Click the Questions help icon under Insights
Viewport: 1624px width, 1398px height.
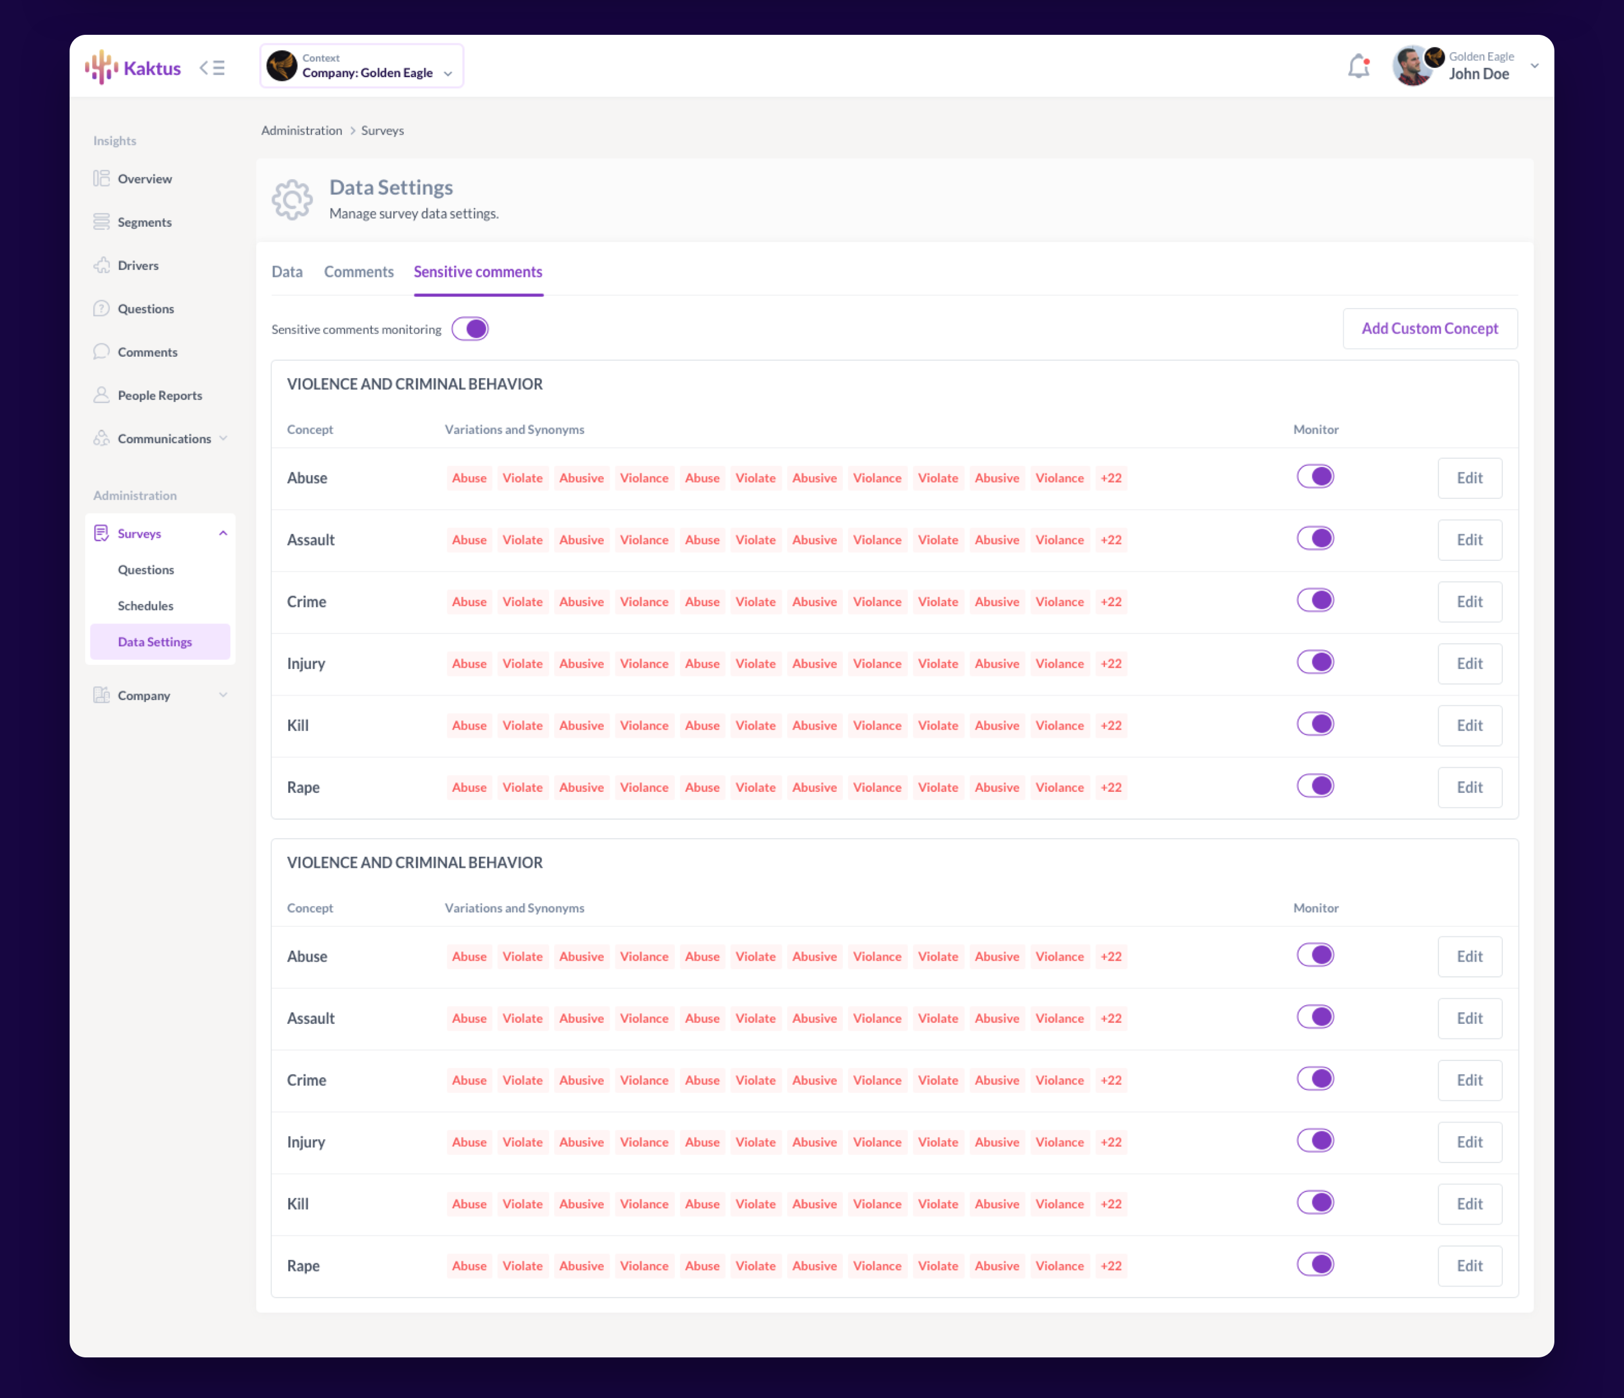click(101, 309)
